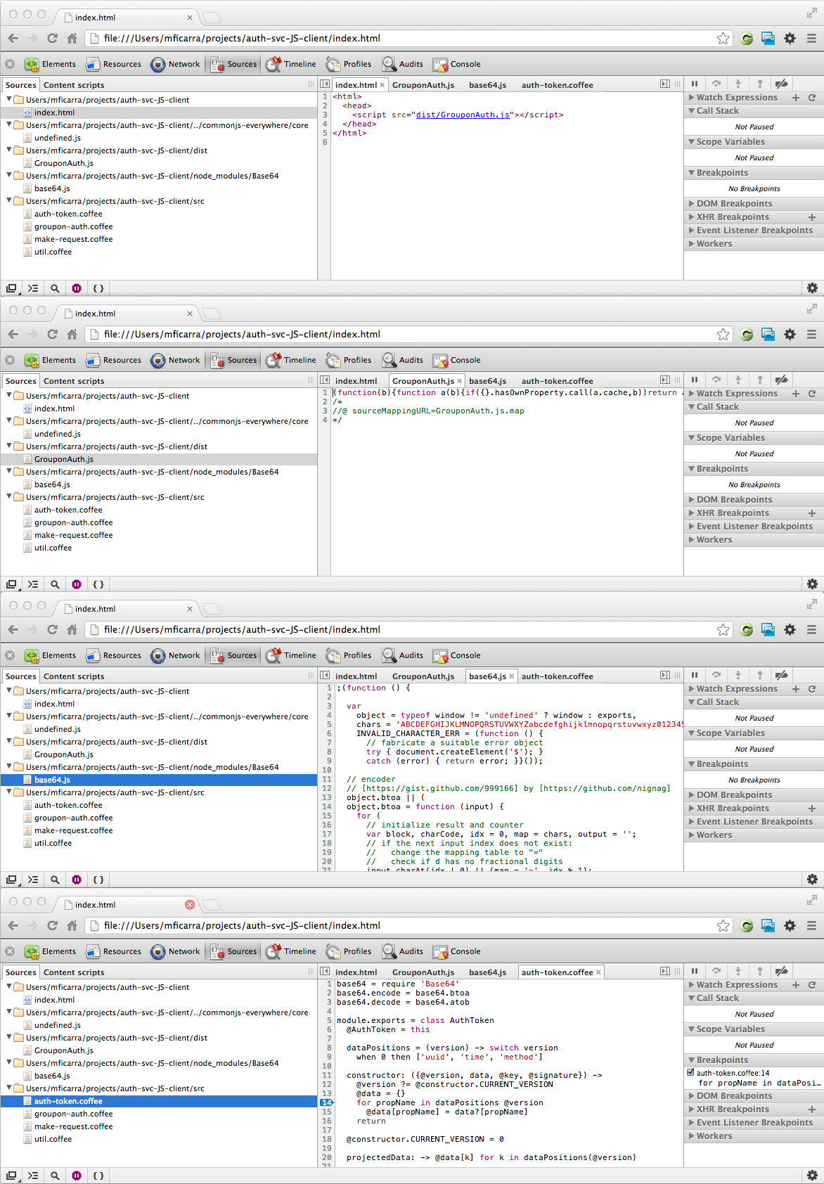
Task: Open Elements panel in window showing index.html source
Action: pos(50,64)
